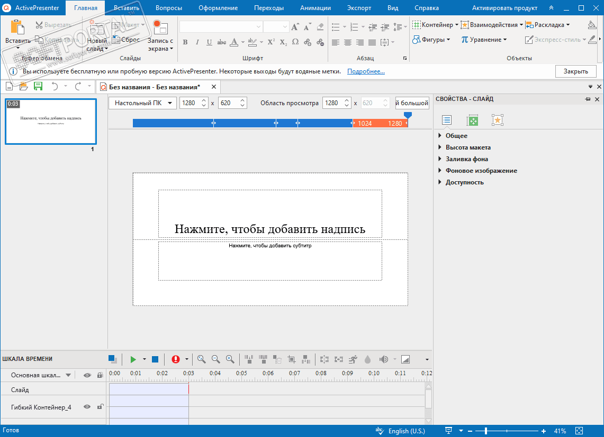Toggle visibility of Гибкий Контейнер_4 track
This screenshot has width=604, height=437.
(87, 407)
